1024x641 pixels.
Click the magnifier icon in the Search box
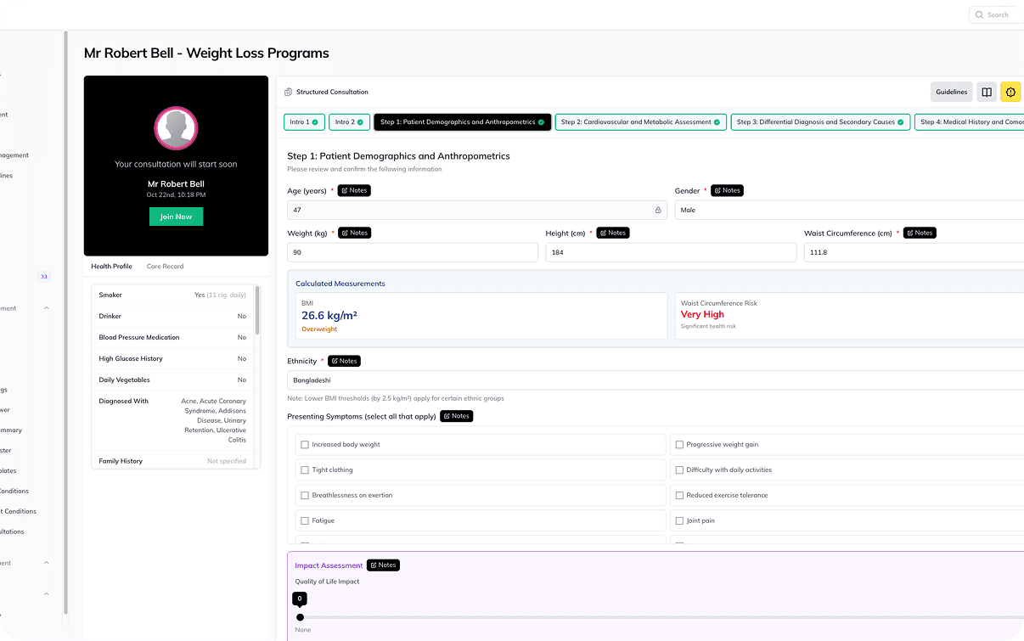(x=979, y=14)
